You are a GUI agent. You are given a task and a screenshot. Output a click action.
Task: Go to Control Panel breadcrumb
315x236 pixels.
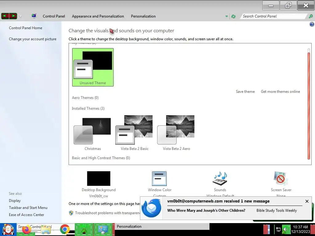pos(54,16)
